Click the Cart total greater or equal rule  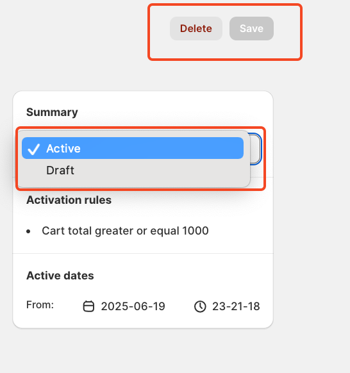(x=125, y=231)
